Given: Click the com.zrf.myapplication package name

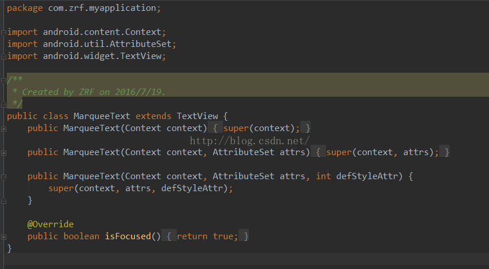Looking at the screenshot, I should point(102,8).
